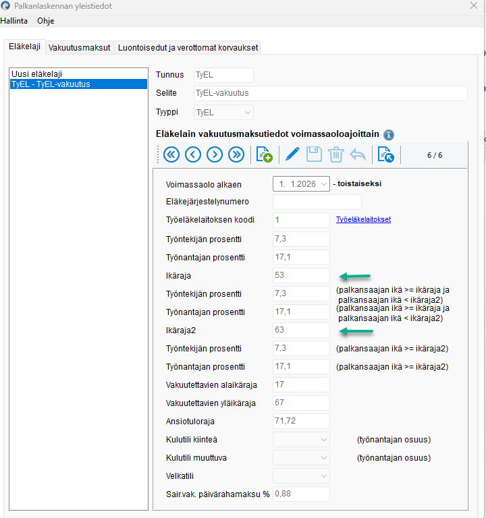
Task: Click the record counter 6 / 6
Action: coord(435,155)
